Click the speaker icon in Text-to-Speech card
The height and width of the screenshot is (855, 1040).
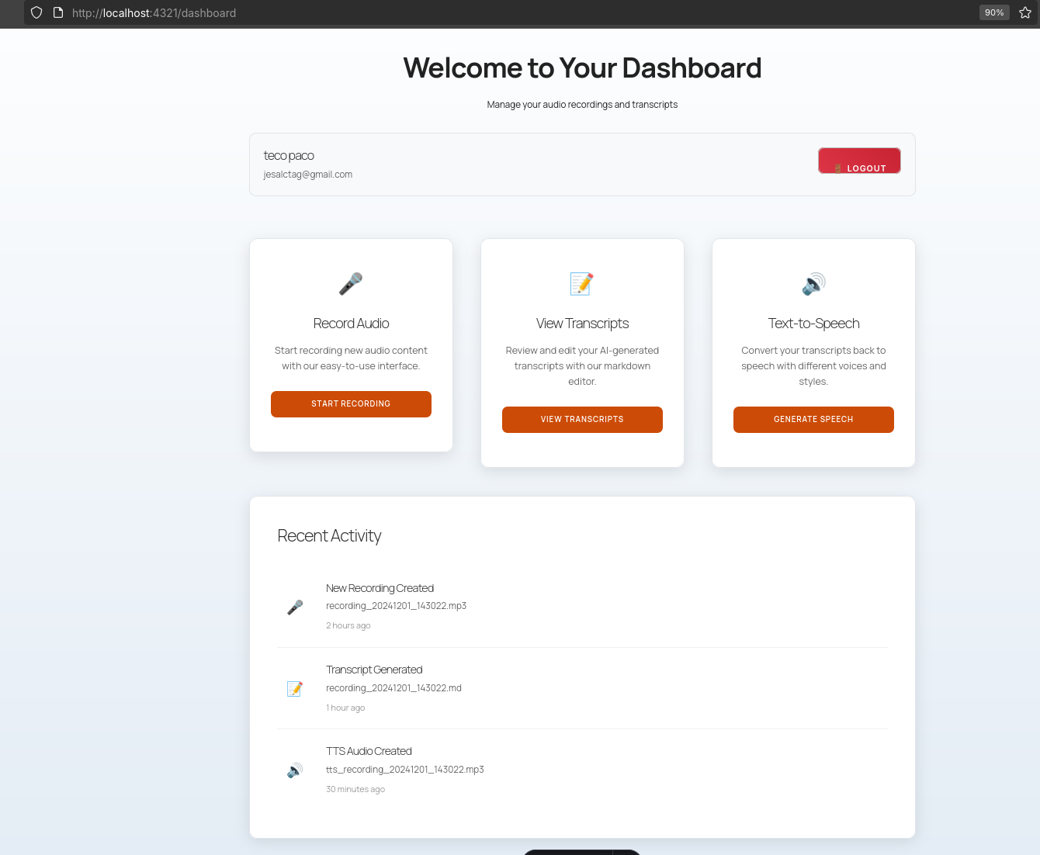click(813, 284)
